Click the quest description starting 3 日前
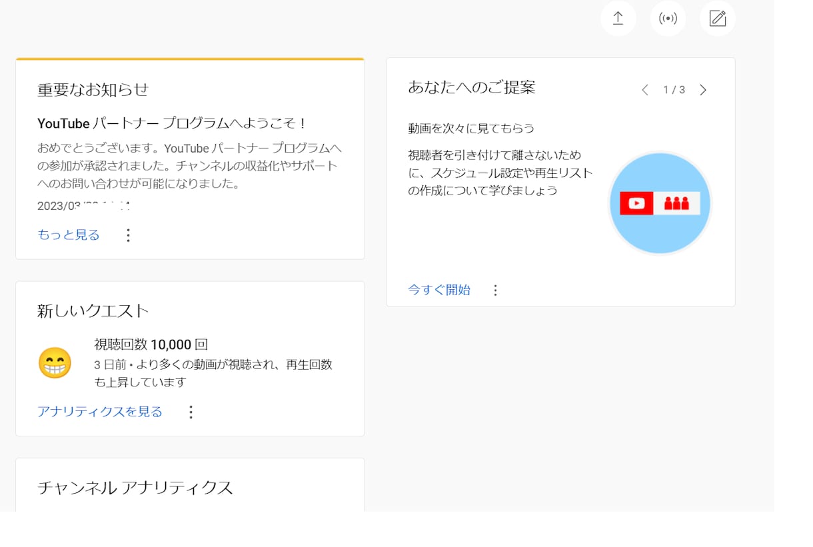Screen dimensions: 813x547 [213, 373]
